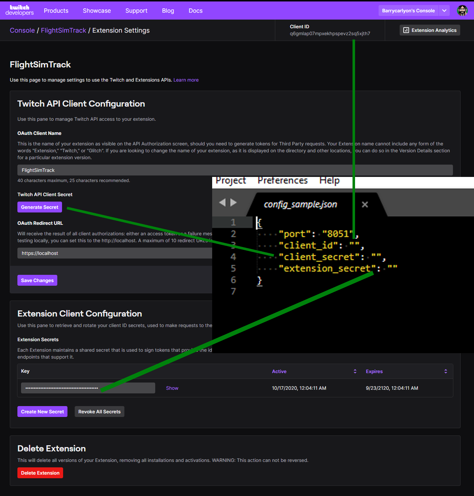Open the editor Preferences menu
Viewport: 474px width, 496px height.
tap(283, 181)
